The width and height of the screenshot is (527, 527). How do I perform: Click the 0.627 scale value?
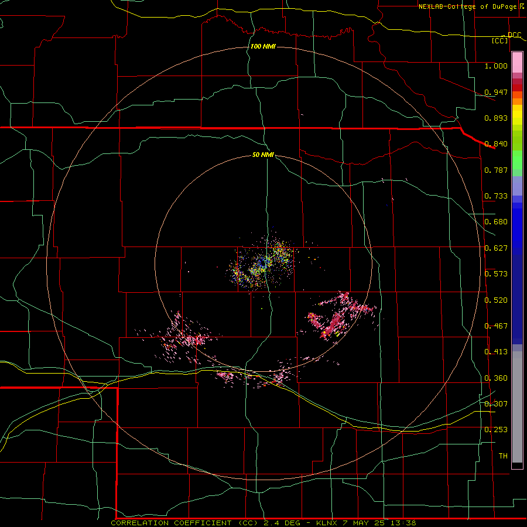coord(496,248)
